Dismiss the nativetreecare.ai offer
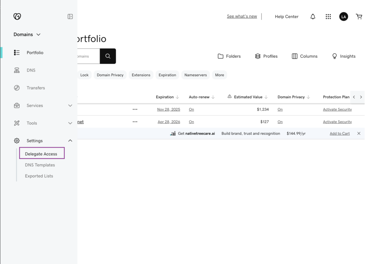This screenshot has width=374, height=264. click(x=359, y=134)
